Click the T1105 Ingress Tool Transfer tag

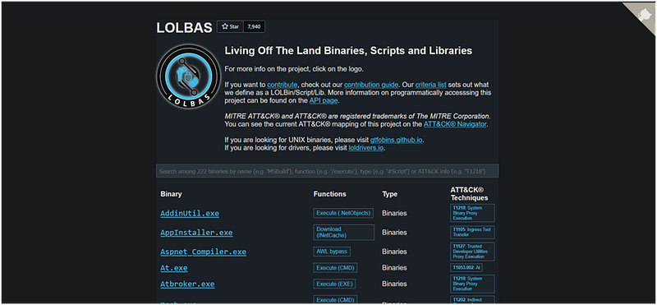(472, 233)
